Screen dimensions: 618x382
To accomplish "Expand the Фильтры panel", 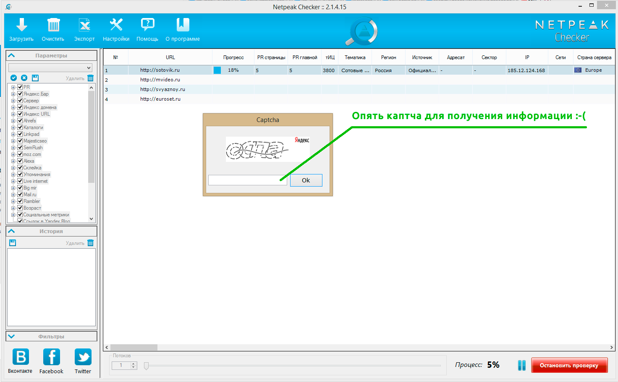I will pos(11,336).
